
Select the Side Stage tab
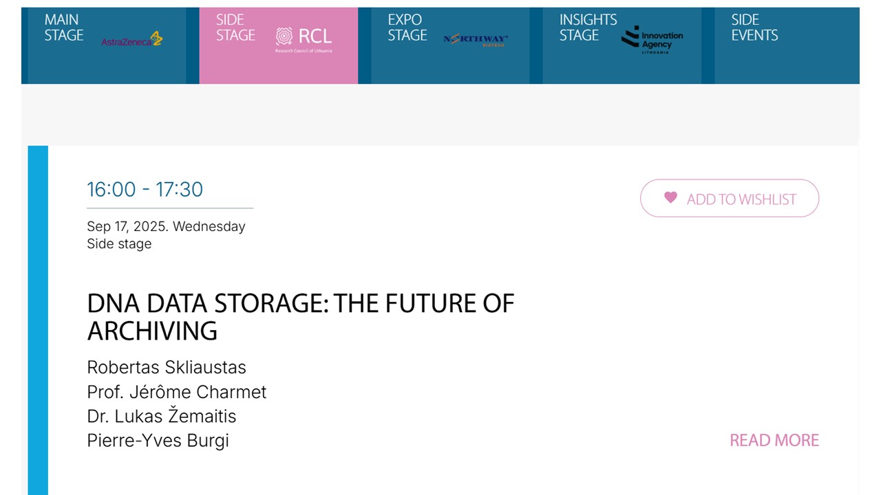pos(278,45)
